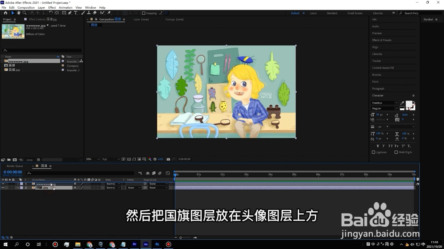The image size is (444, 249).
Task: Select the Rectangle shape tool
Action: 64,13
